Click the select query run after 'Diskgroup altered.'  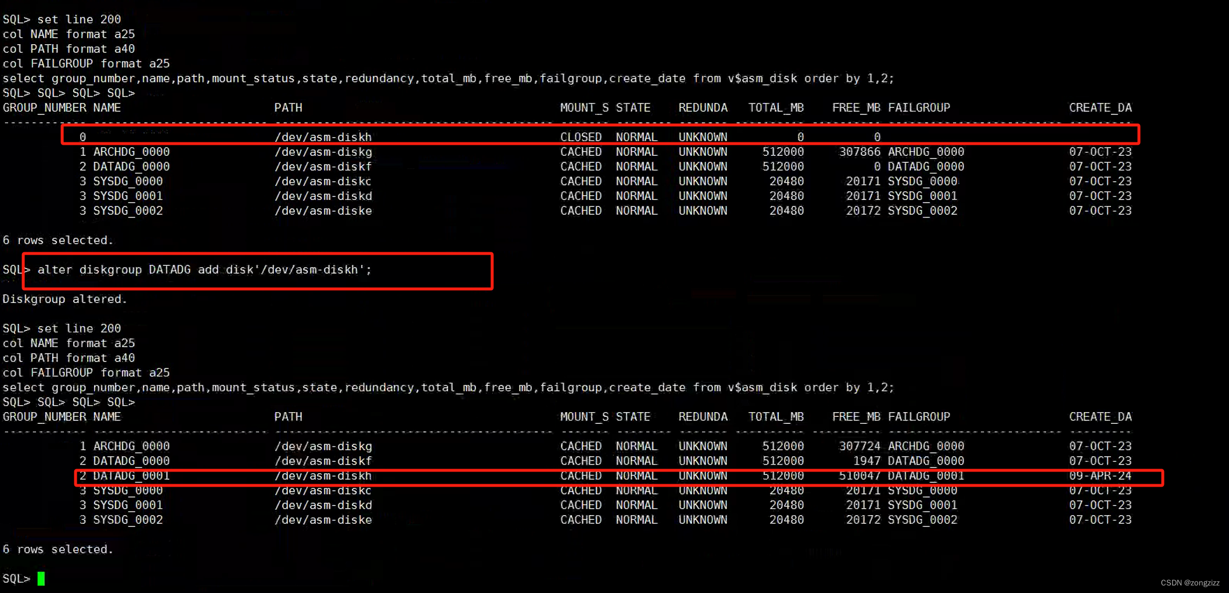(x=448, y=388)
